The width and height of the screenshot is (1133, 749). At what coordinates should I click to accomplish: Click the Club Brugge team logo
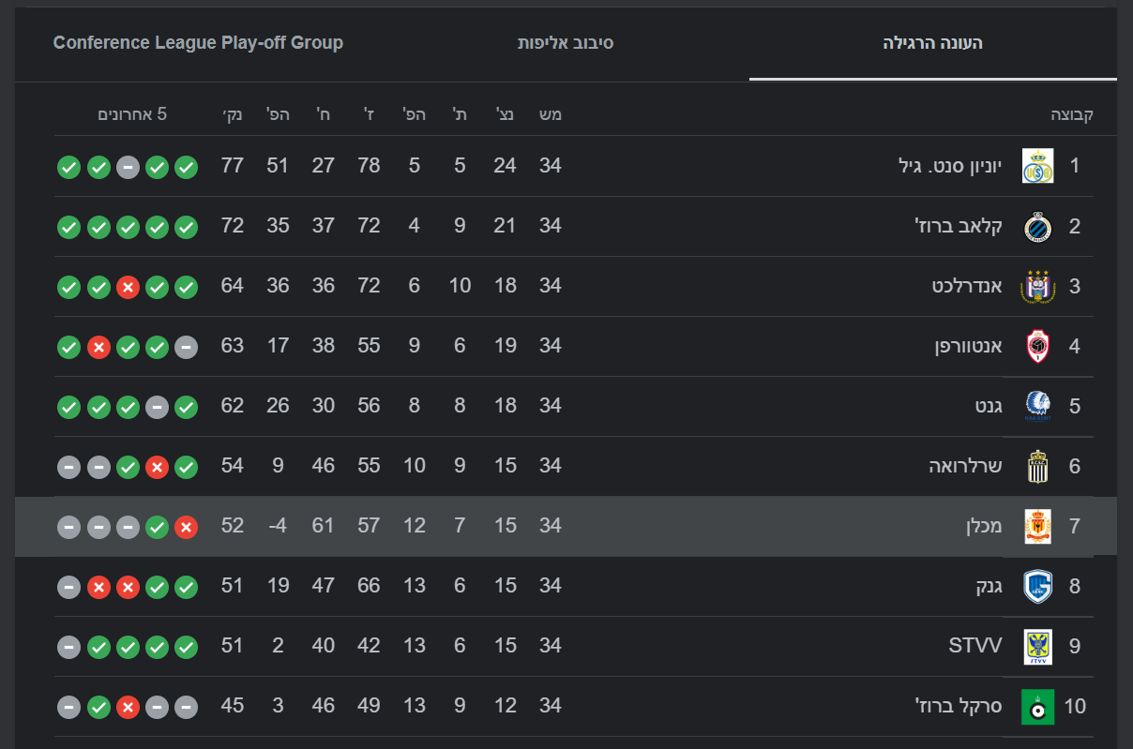[1037, 226]
